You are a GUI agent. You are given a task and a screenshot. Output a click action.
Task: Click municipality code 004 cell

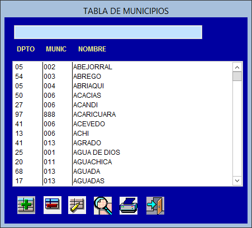click(49, 86)
